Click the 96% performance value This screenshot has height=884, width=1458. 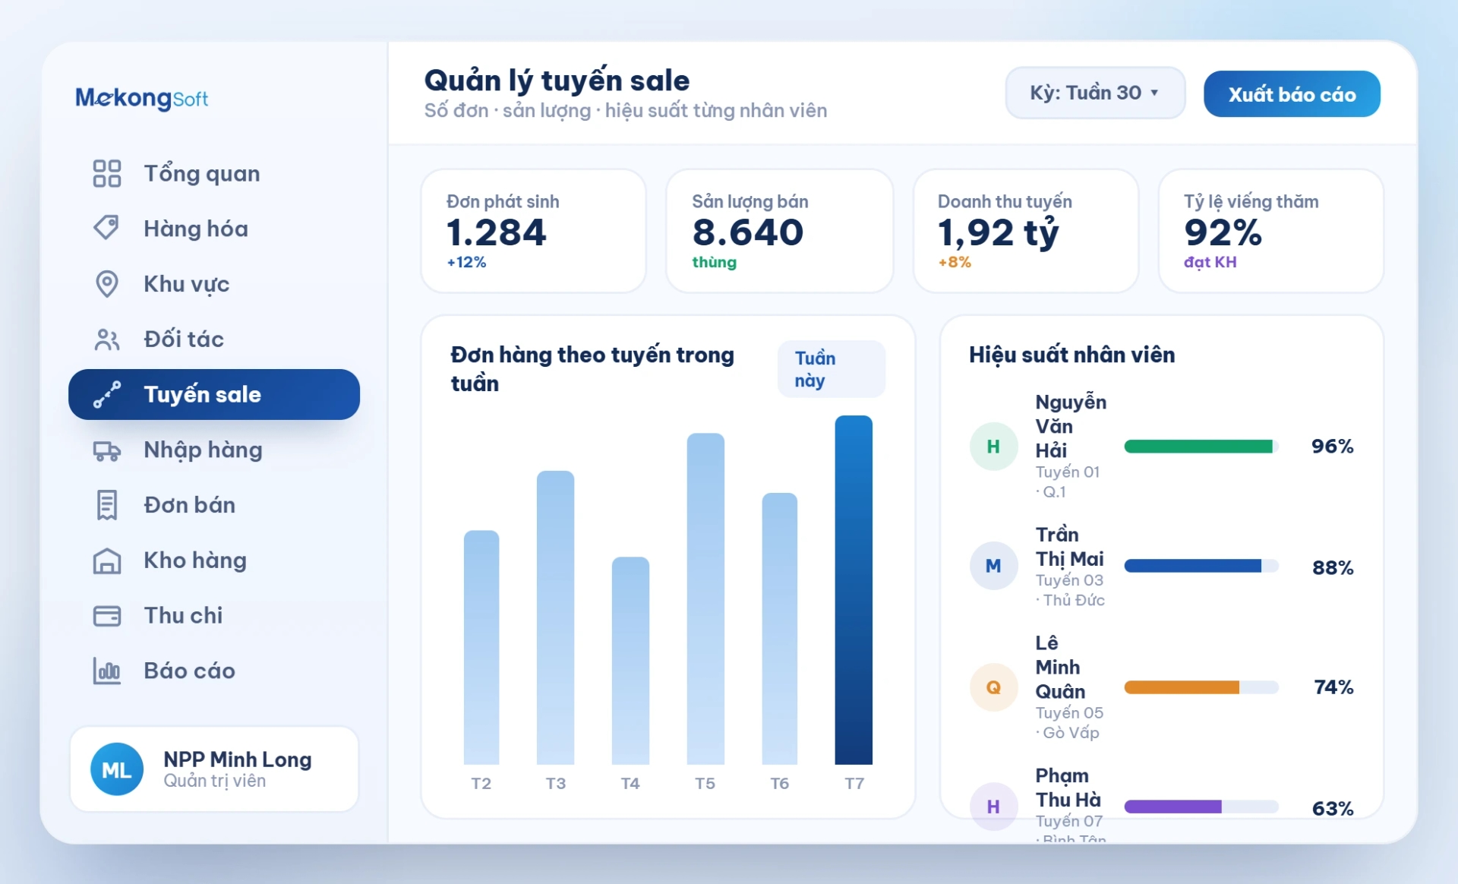pyautogui.click(x=1333, y=447)
